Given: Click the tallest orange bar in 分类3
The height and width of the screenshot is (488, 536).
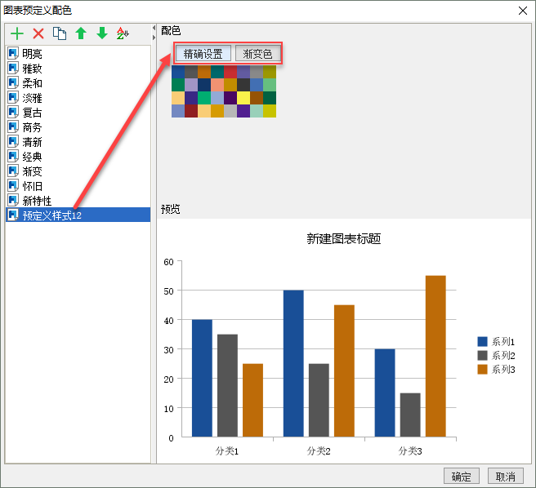Looking at the screenshot, I should click(x=435, y=356).
